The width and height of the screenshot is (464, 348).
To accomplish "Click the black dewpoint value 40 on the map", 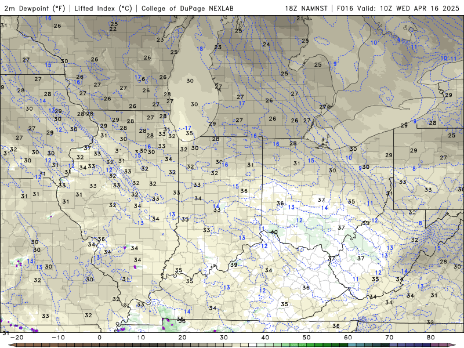I will pyautogui.click(x=274, y=232).
